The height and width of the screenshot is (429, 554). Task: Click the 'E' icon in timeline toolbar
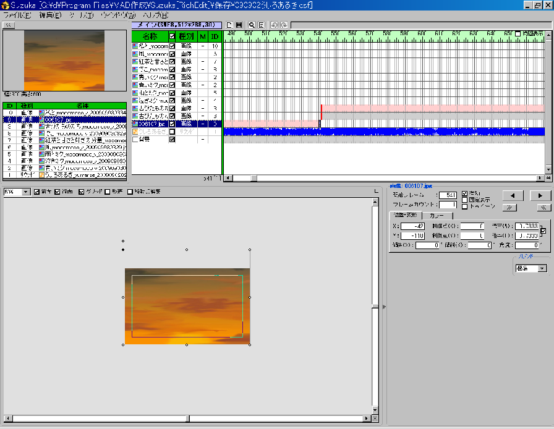pyautogui.click(x=261, y=25)
